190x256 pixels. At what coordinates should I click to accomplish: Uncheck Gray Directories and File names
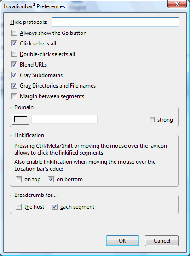(x=14, y=85)
